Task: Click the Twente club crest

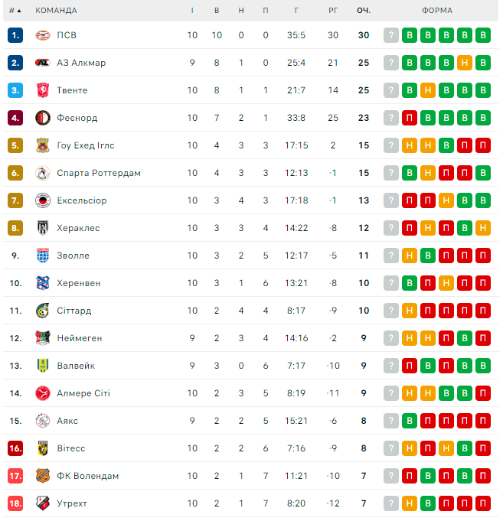Action: pyautogui.click(x=42, y=90)
